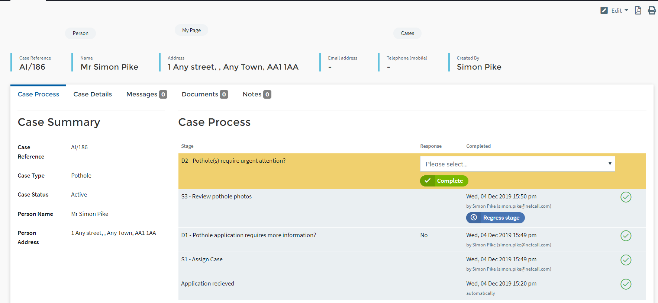The image size is (658, 303).
Task: Open the Edit dropdown menu arrow
Action: click(x=626, y=10)
